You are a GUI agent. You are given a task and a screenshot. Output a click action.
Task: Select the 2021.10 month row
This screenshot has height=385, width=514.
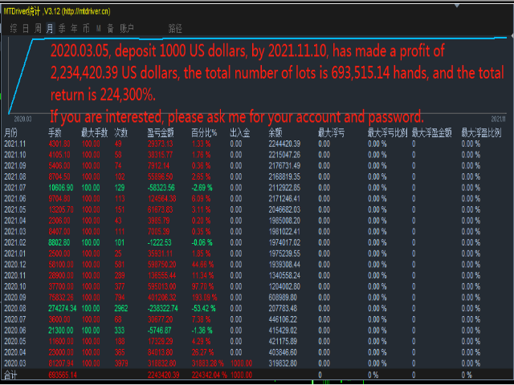257,155
